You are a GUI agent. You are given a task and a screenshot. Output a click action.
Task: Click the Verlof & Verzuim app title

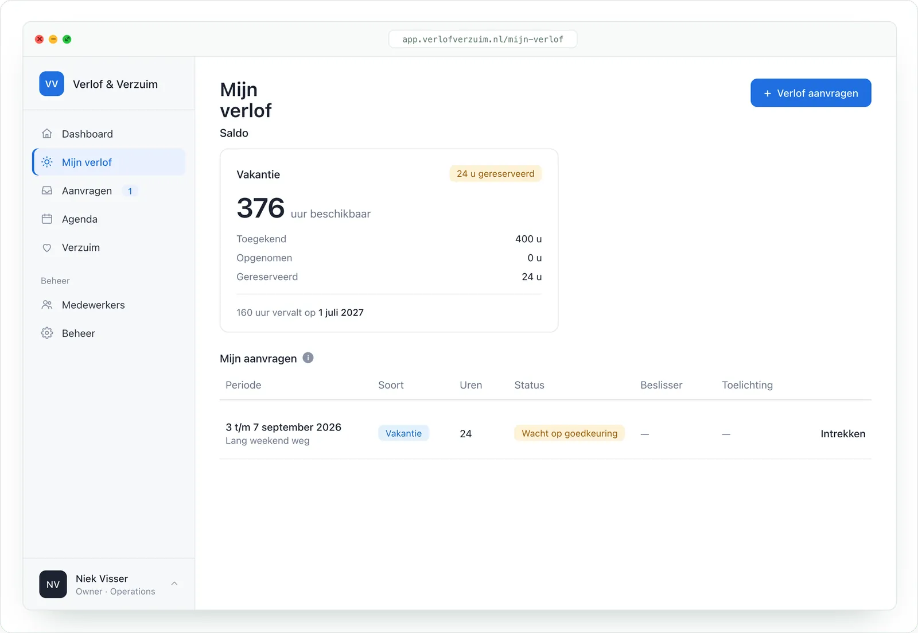115,84
